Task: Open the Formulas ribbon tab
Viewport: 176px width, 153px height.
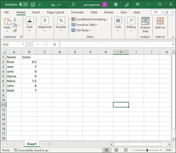Action: pos(77,12)
